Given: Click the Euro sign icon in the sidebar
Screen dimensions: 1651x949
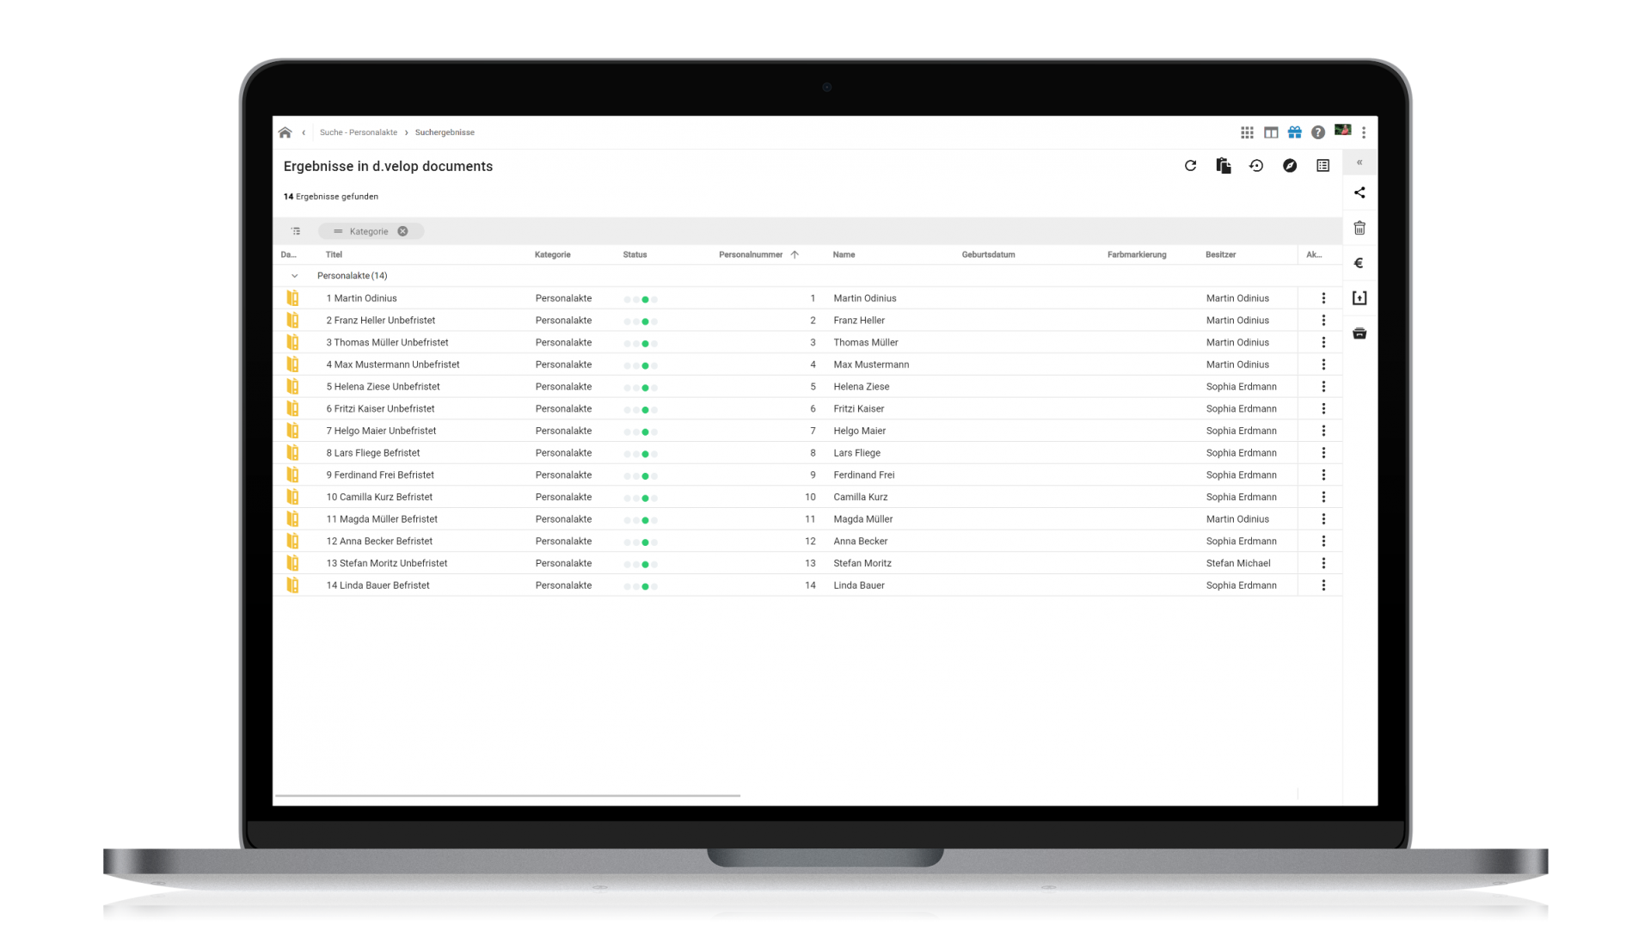Looking at the screenshot, I should coord(1359,263).
